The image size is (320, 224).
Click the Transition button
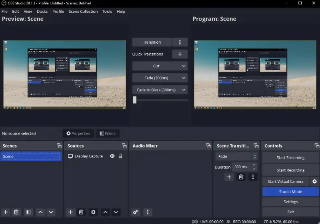152,42
